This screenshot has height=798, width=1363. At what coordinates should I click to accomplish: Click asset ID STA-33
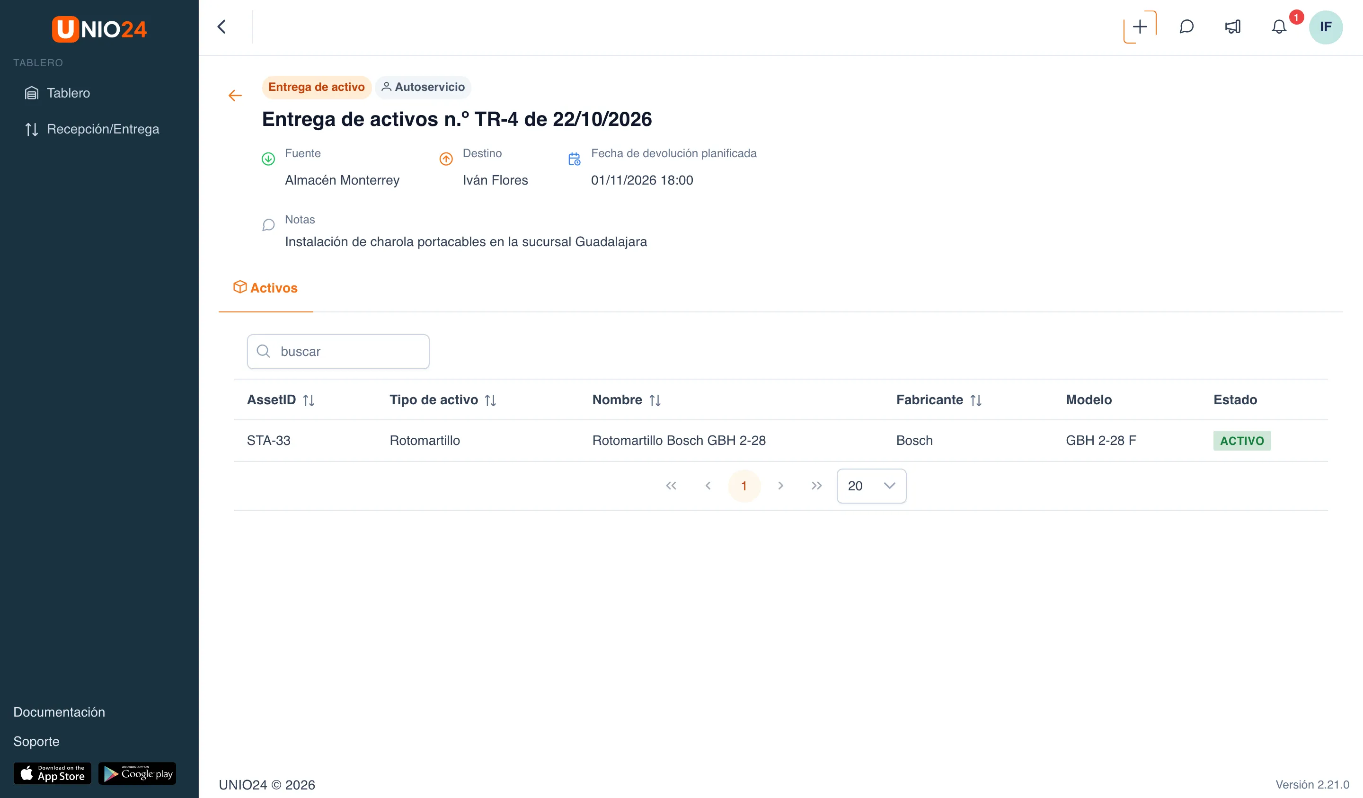click(268, 440)
